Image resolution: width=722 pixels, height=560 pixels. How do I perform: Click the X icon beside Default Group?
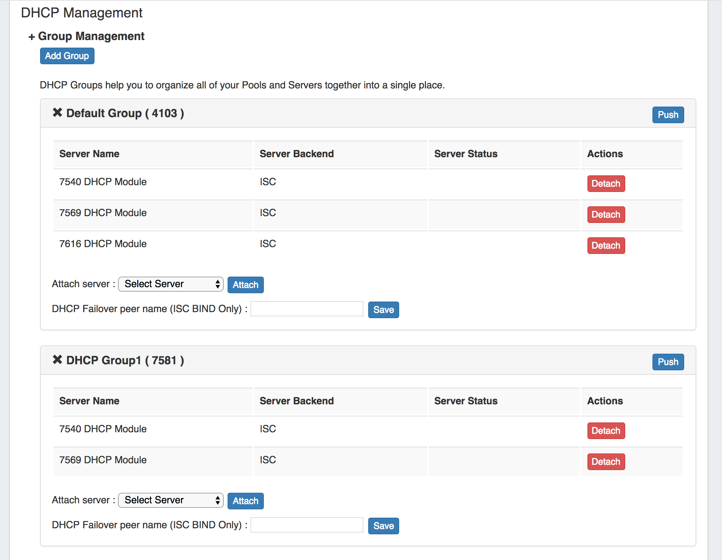coord(57,113)
